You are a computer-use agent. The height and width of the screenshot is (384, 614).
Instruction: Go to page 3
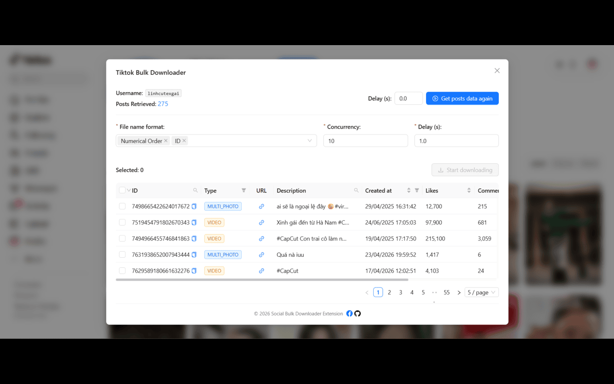pos(401,292)
